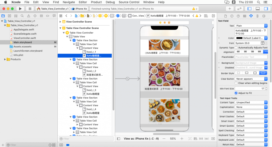Open the Navigate menu
This screenshot has width=272, height=147.
[69, 2]
